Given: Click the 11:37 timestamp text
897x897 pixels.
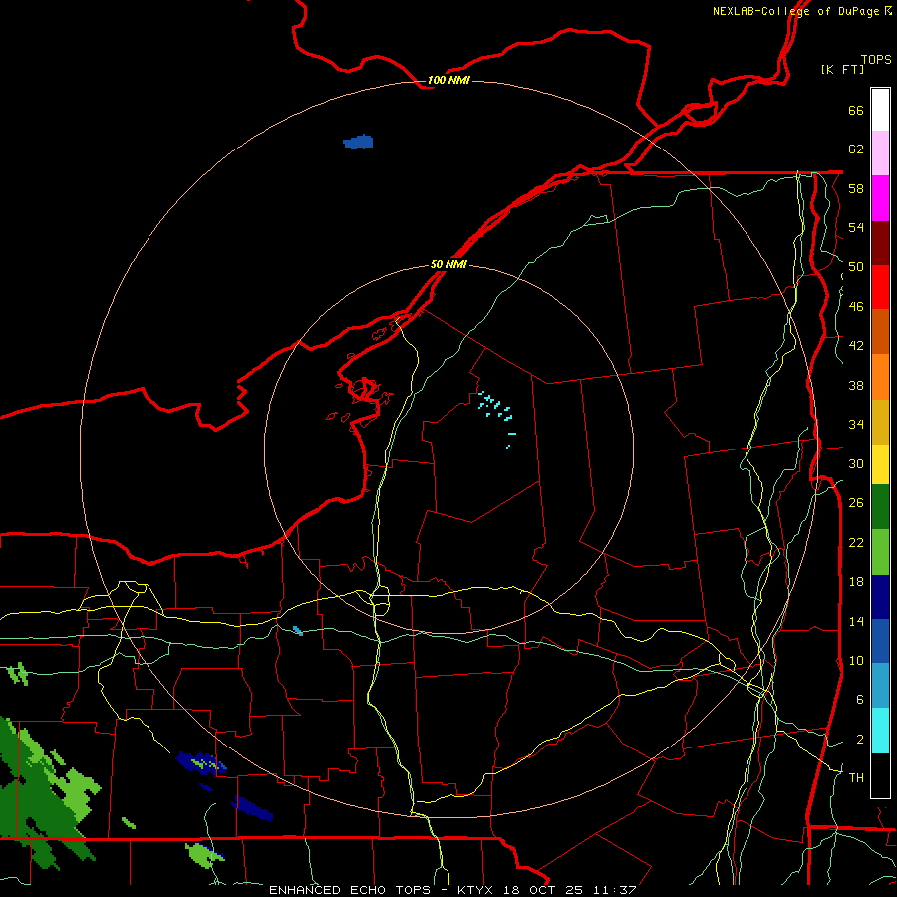Looking at the screenshot, I should pyautogui.click(x=615, y=890).
